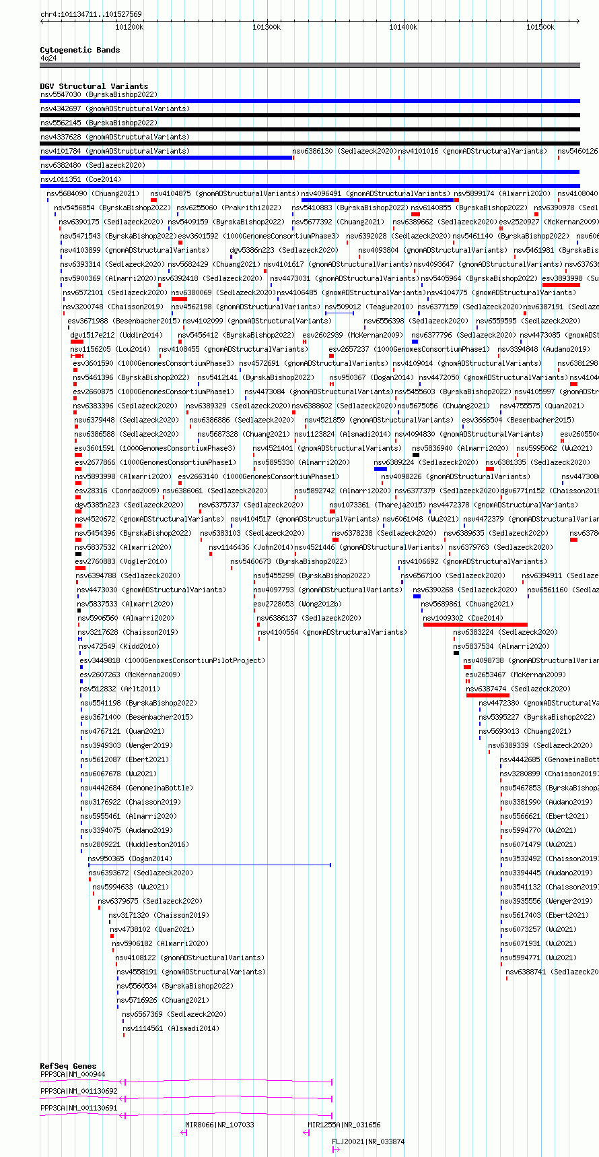Click the black bar under nsv5562145 (ByrskaBishop2022)
599x1157 pixels.
(x=310, y=129)
